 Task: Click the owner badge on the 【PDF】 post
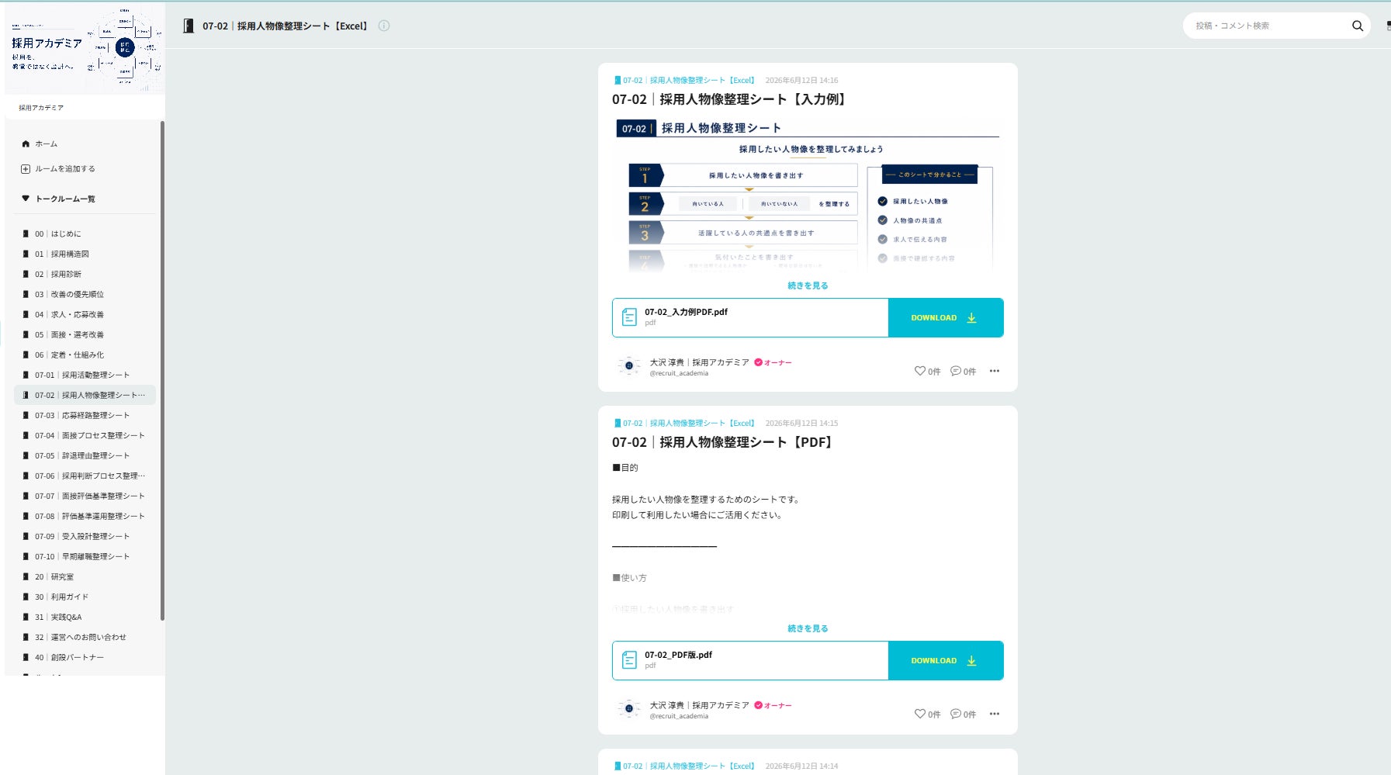pyautogui.click(x=773, y=705)
